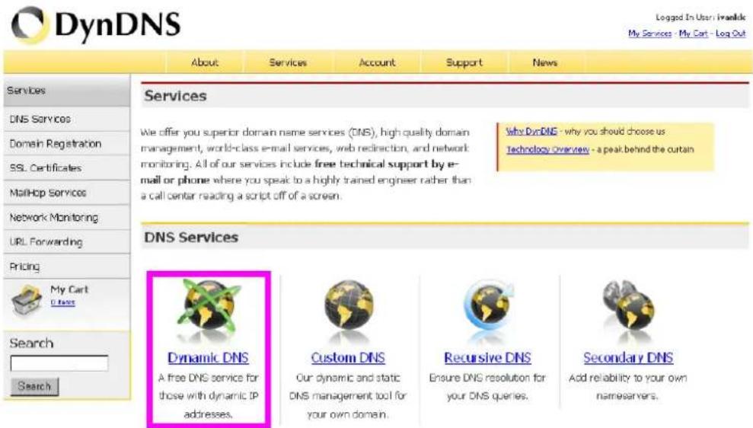Go to MailHop Services in sidebar
The image size is (753, 428).
point(67,193)
